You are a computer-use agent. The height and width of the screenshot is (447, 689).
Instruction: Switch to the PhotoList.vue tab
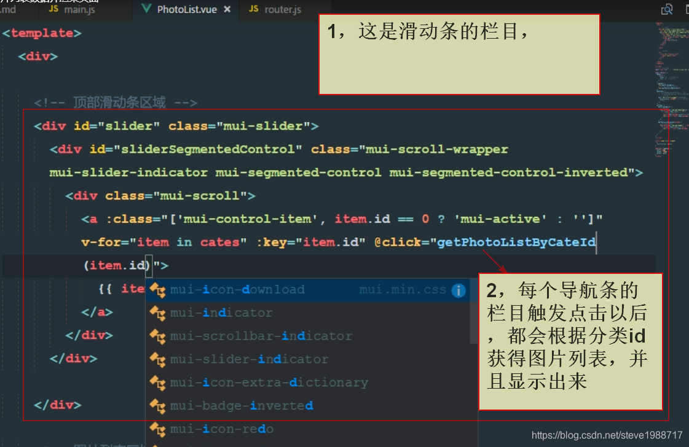click(x=187, y=9)
